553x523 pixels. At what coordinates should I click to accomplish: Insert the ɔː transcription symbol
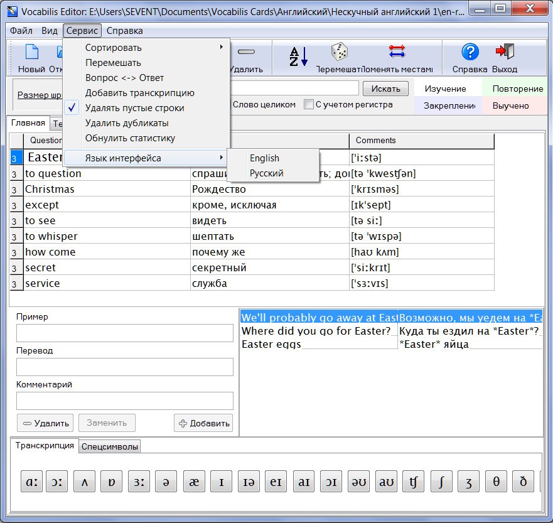coord(56,482)
